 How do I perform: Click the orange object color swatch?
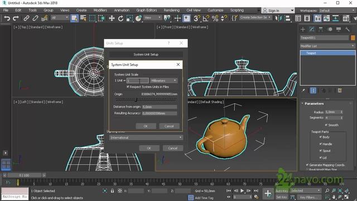click(353, 38)
